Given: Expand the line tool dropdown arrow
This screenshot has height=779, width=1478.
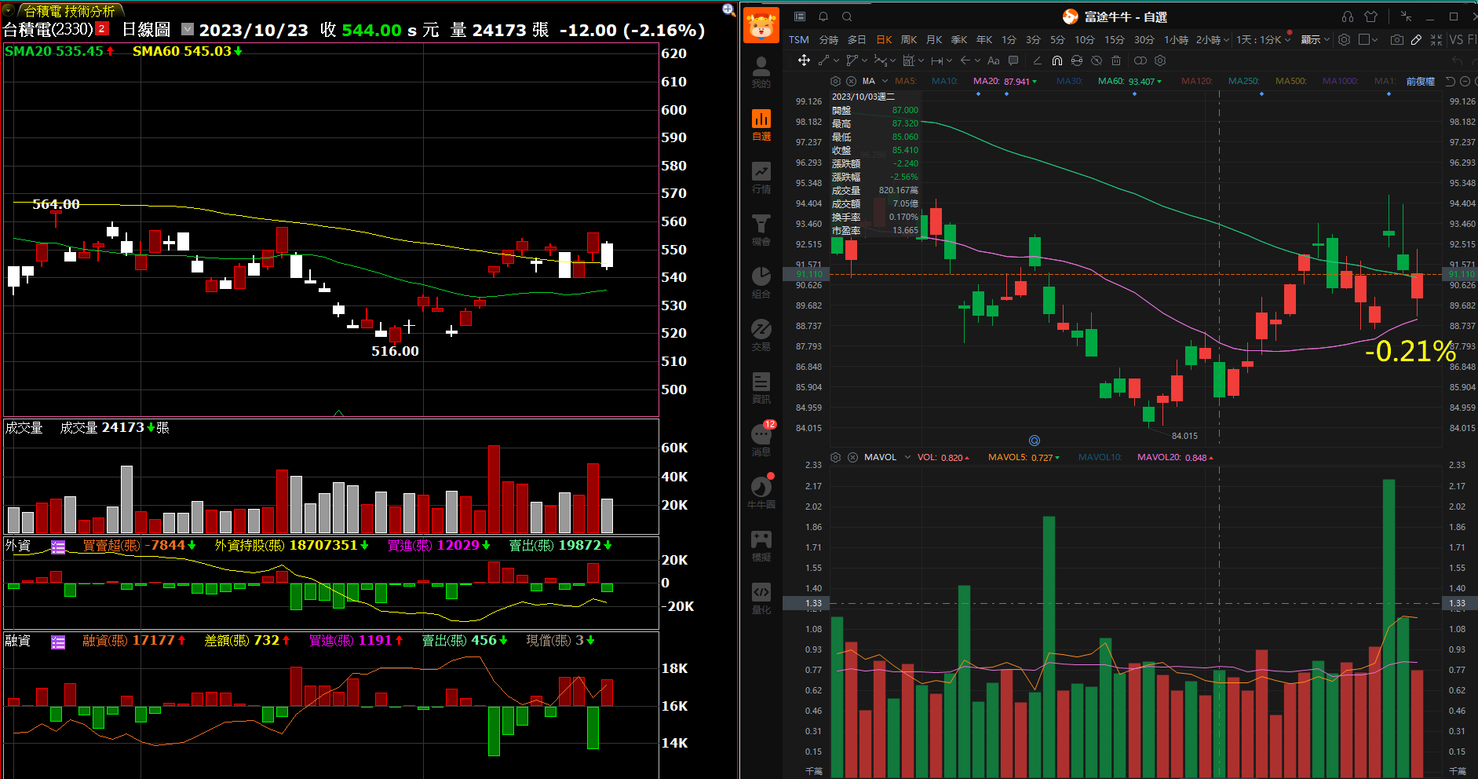Looking at the screenshot, I should [836, 60].
